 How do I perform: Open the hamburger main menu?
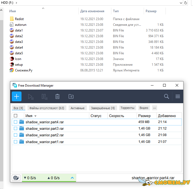click(178, 96)
